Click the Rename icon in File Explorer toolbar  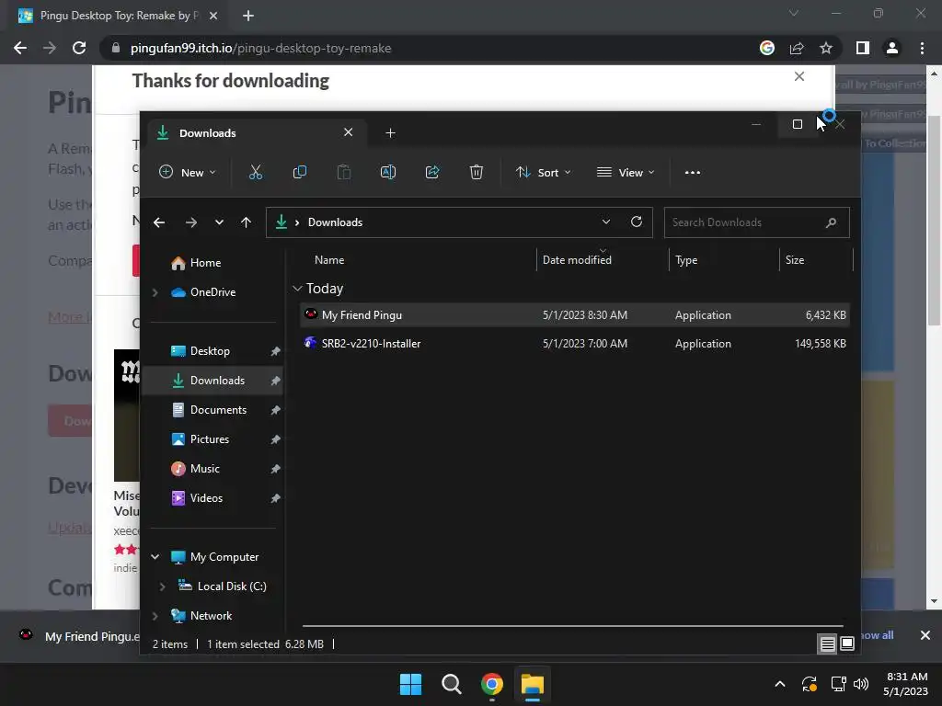(x=388, y=172)
